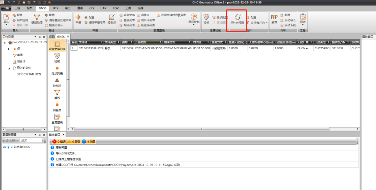Screen dimensions: 376x190
Task: Toggle the pin on the 工作空间 panel
Action: tap(40, 37)
